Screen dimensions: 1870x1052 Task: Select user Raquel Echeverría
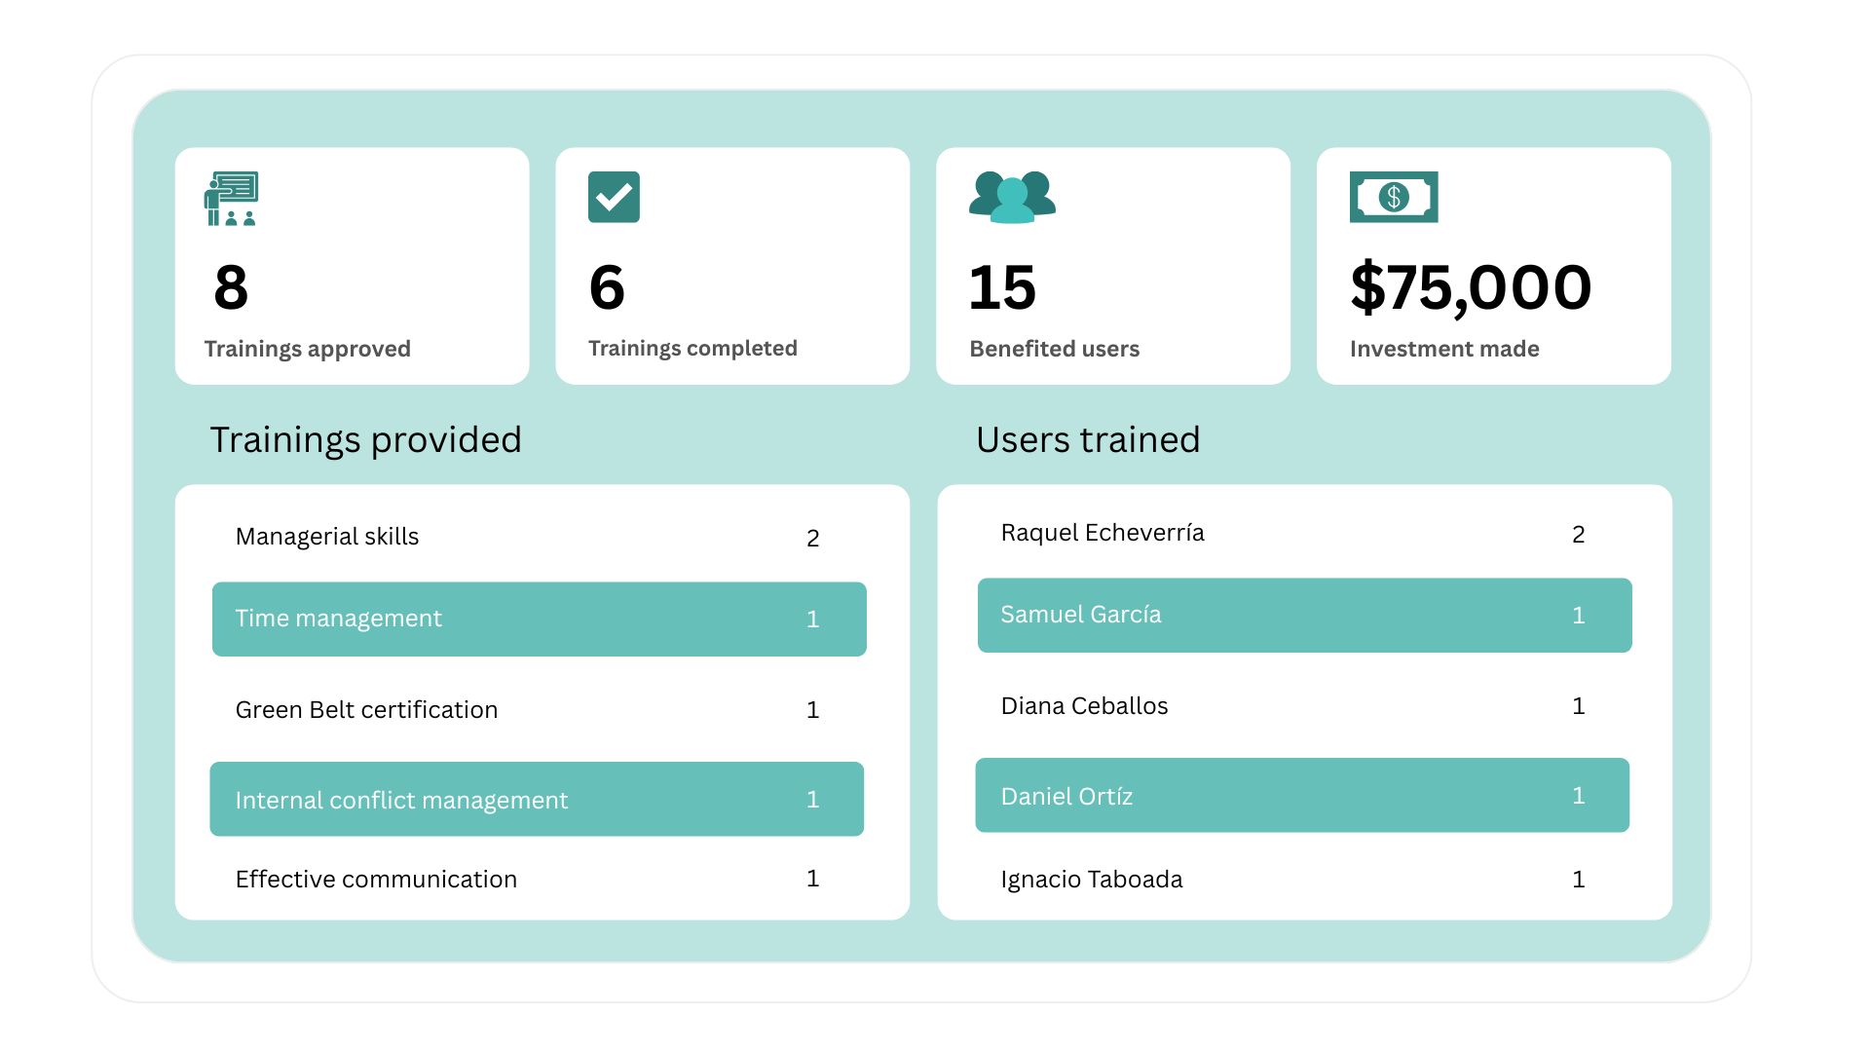[1103, 533]
